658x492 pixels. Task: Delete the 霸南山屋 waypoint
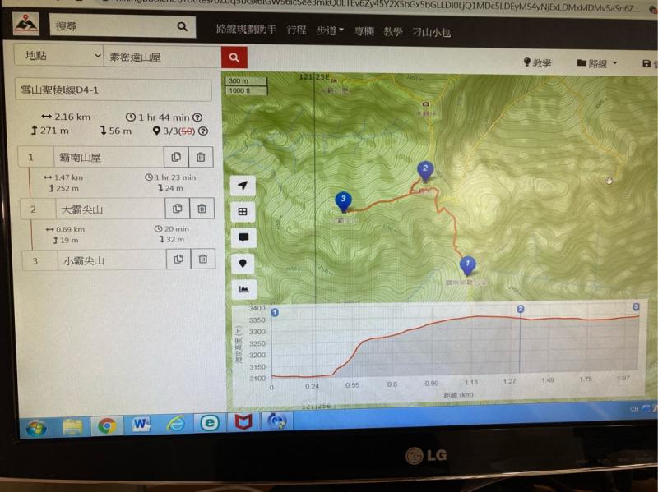[201, 157]
